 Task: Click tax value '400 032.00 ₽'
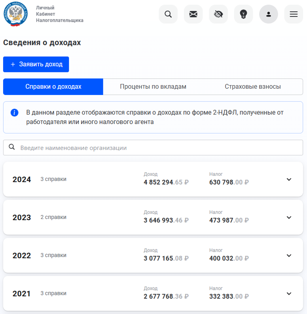click(229, 258)
